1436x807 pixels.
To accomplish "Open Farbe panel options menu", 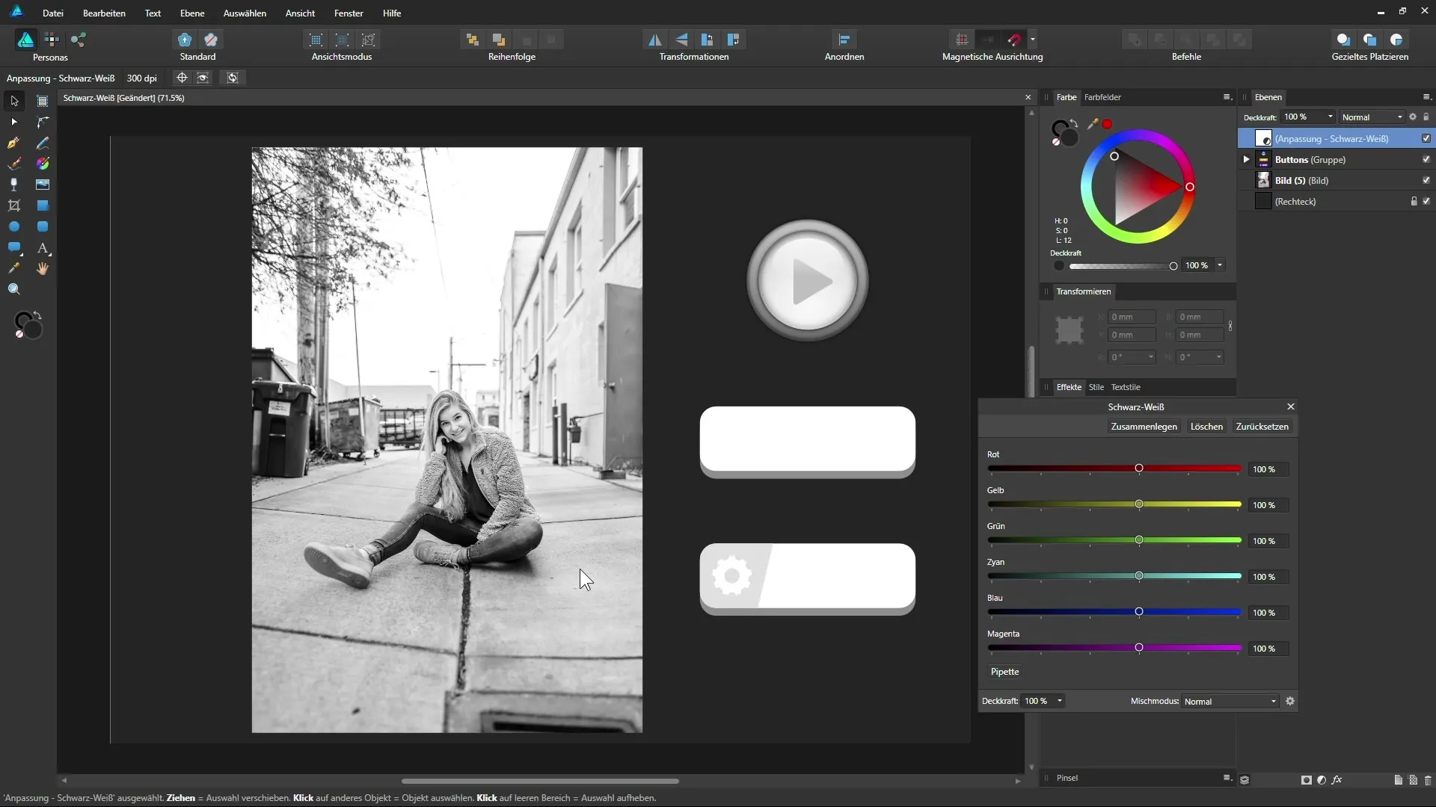I will point(1227,97).
